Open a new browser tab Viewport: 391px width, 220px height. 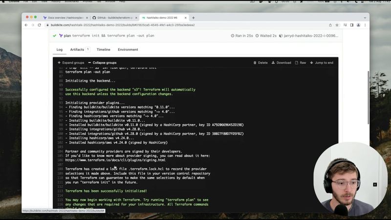[193, 18]
